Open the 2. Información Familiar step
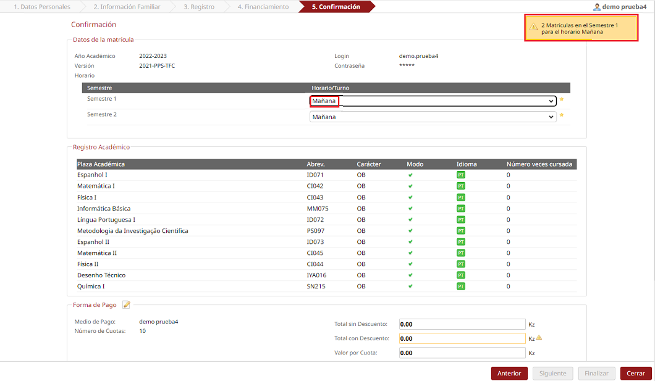Viewport: 655px width, 381px height. click(x=127, y=7)
